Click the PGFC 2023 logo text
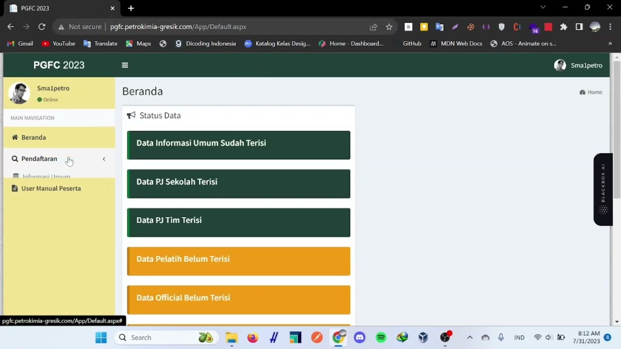Viewport: 621px width, 349px height. pos(59,65)
